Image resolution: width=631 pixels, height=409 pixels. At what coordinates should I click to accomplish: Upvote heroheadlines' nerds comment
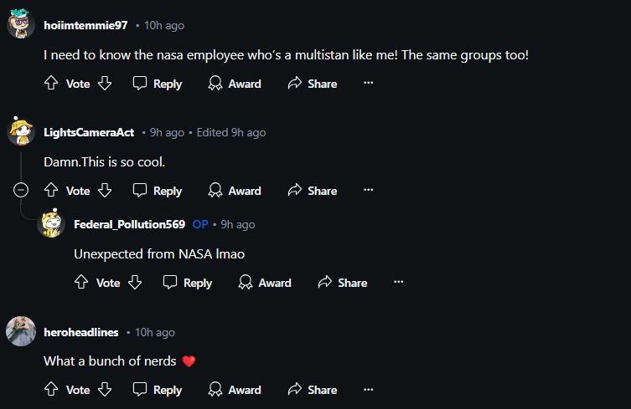pyautogui.click(x=50, y=390)
